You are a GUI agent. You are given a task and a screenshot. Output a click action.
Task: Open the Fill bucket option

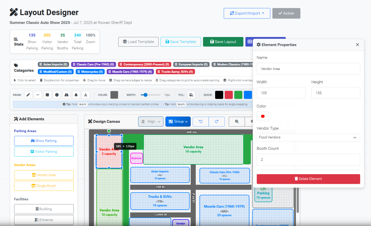pyautogui.click(x=191, y=95)
